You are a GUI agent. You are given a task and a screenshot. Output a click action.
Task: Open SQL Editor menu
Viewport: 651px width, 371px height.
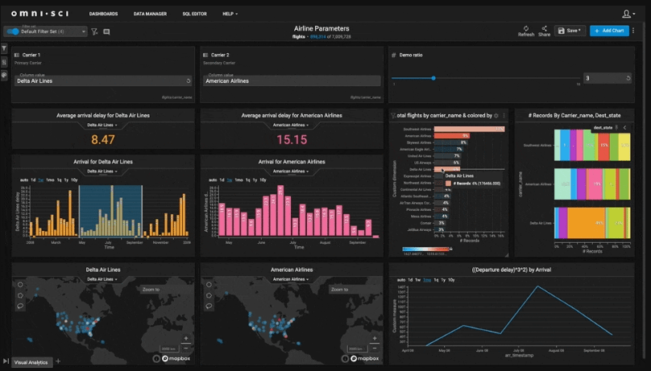(194, 14)
